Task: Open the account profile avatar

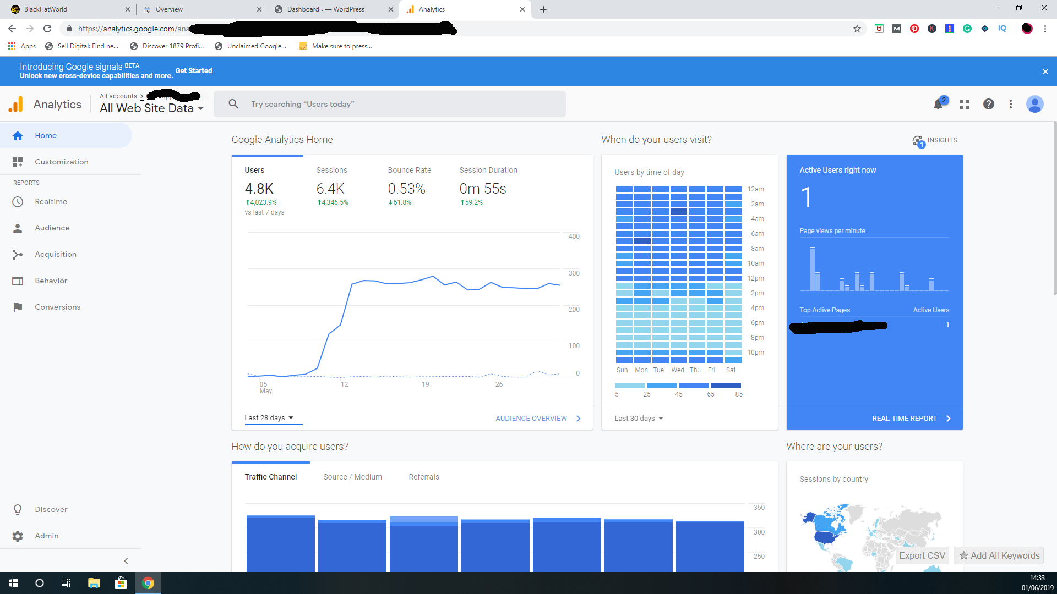Action: point(1035,104)
